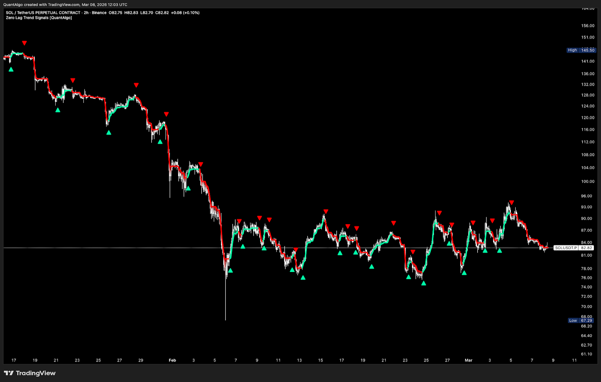Click the 141.00 price axis label
This screenshot has width=601, height=382.
point(588,61)
